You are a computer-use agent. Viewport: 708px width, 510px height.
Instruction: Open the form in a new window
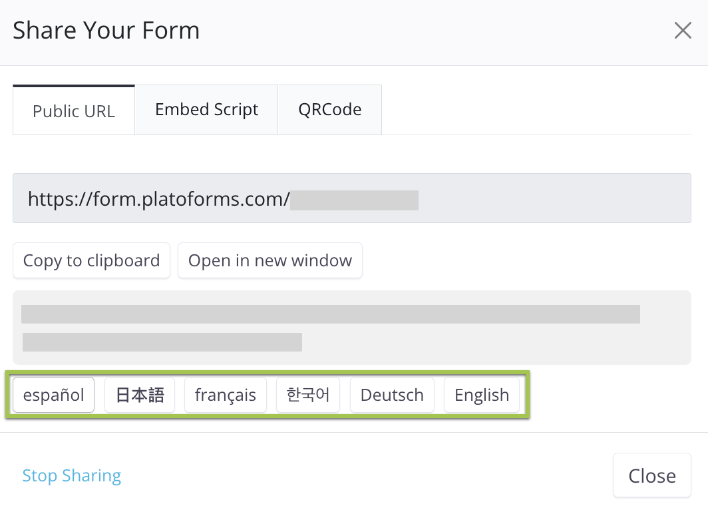pos(269,260)
